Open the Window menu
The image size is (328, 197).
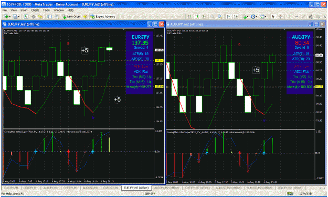point(59,10)
